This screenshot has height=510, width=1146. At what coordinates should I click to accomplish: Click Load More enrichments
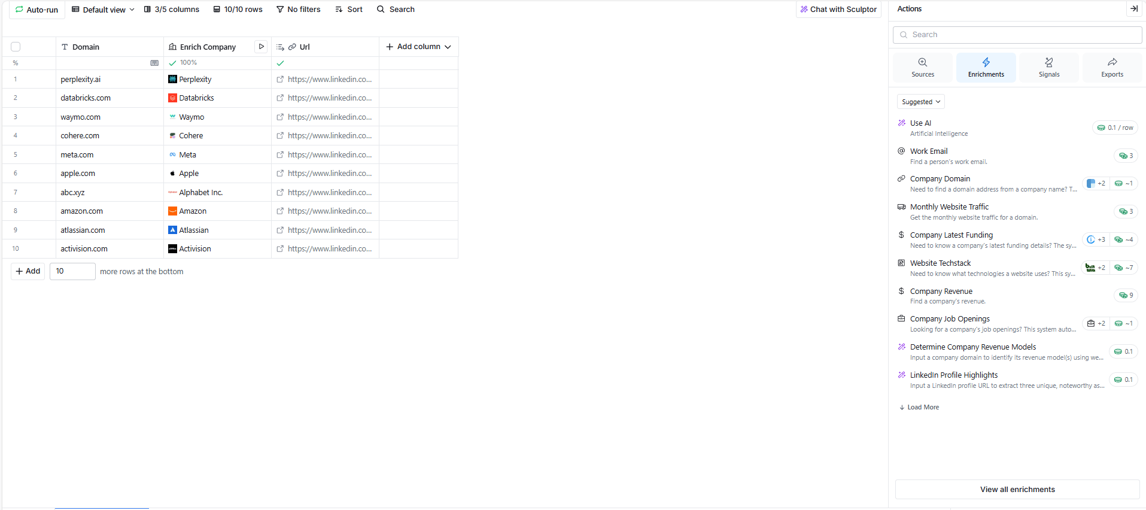click(919, 407)
